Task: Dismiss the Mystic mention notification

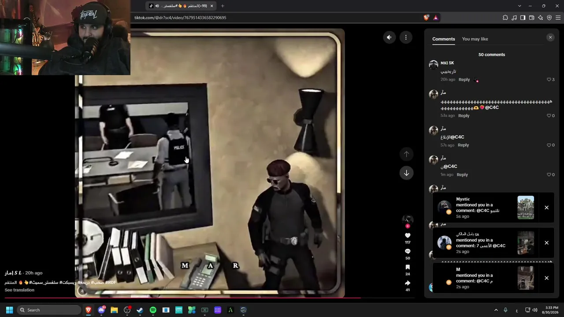Action: 546,208
